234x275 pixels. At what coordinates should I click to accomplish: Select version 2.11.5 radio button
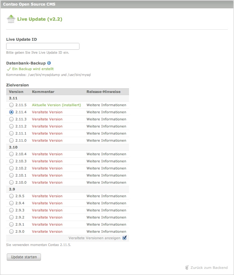pos(11,105)
